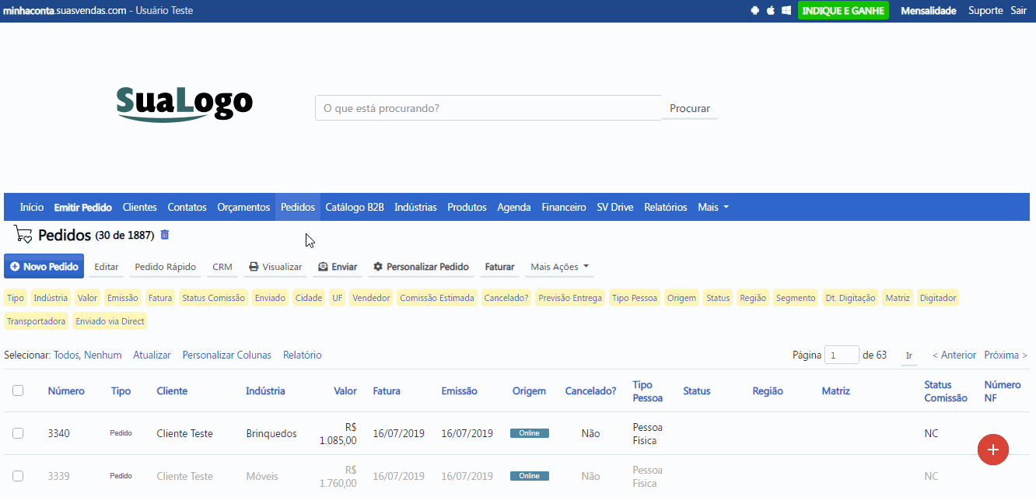Image resolution: width=1036 pixels, height=497 pixels.
Task: Open order number 3340
Action: [x=58, y=433]
